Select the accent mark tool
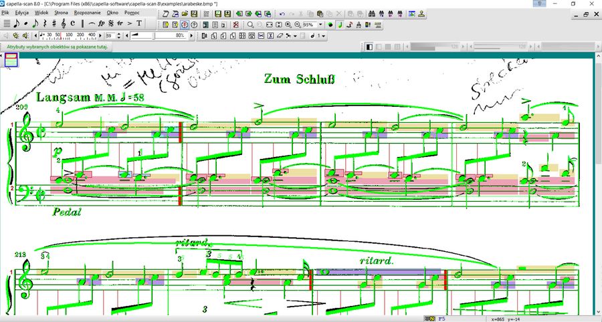The height and width of the screenshot is (322, 602). (129, 23)
